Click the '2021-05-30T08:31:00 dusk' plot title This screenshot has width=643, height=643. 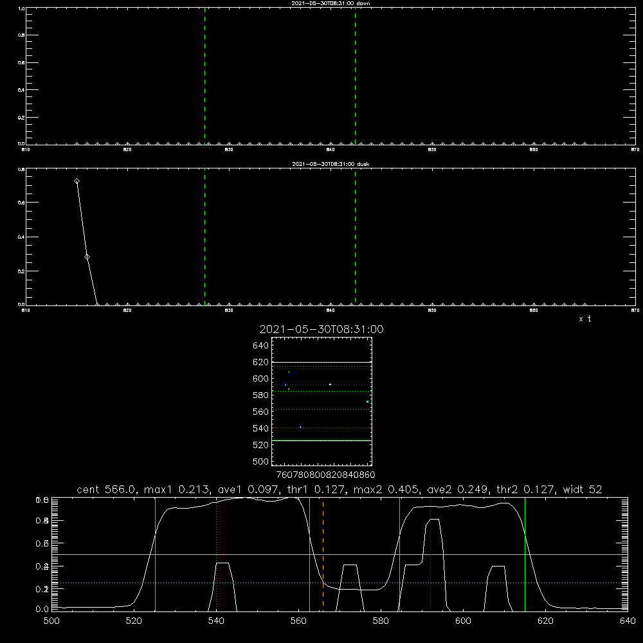331,164
